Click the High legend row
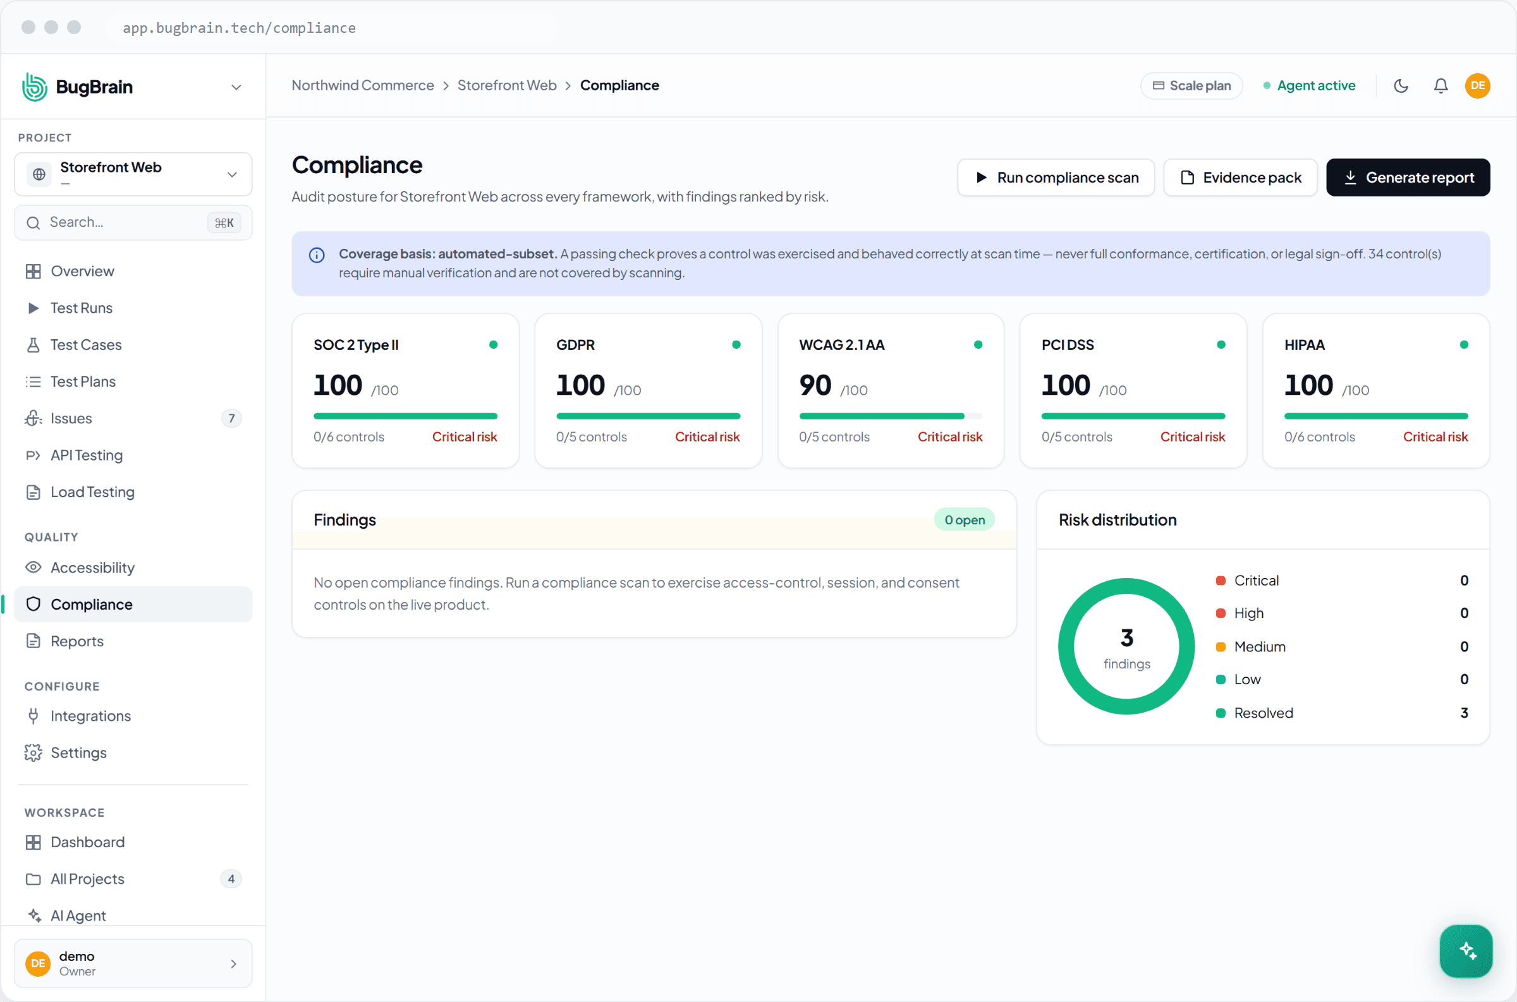The image size is (1517, 1002). pyautogui.click(x=1341, y=613)
